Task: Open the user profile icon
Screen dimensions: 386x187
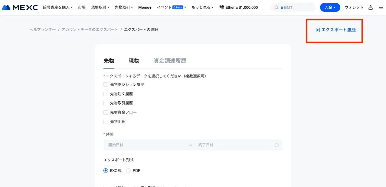Action: (x=371, y=8)
